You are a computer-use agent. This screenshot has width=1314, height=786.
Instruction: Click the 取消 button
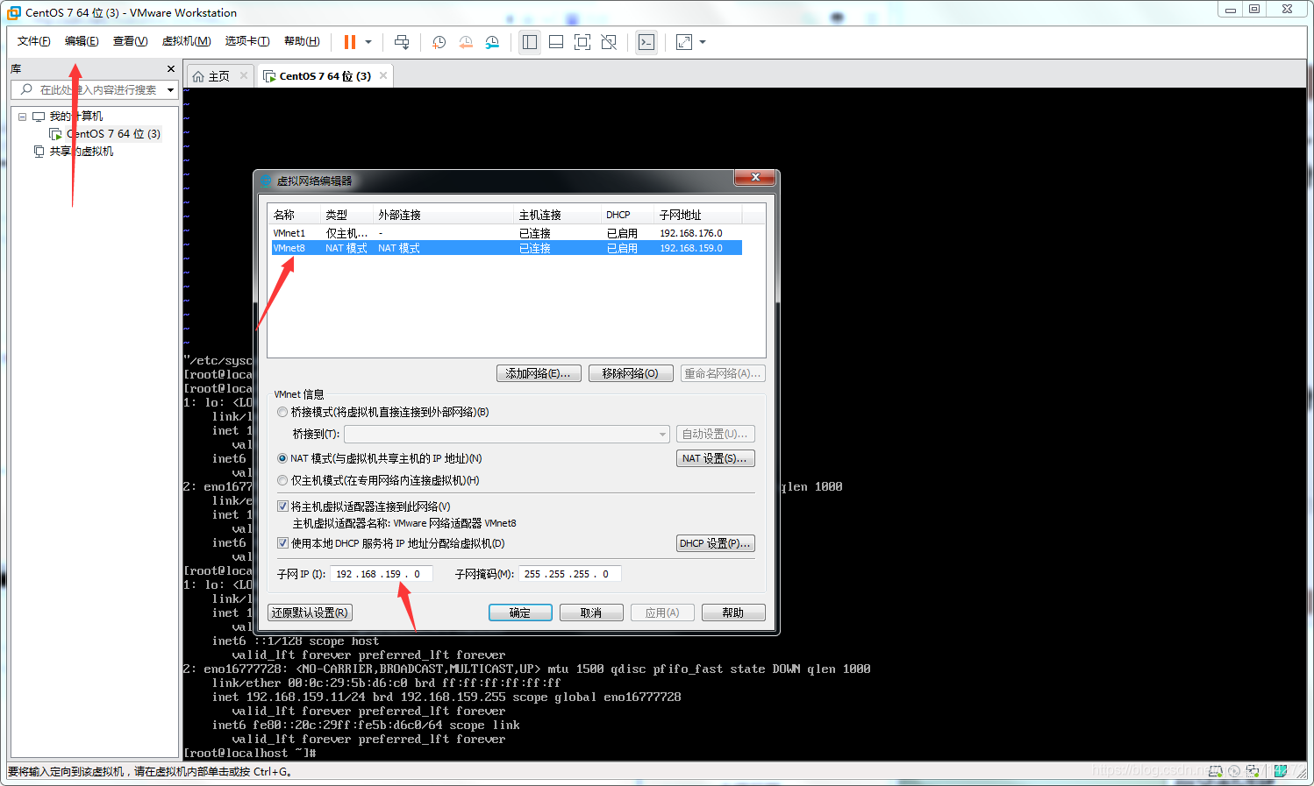click(591, 613)
